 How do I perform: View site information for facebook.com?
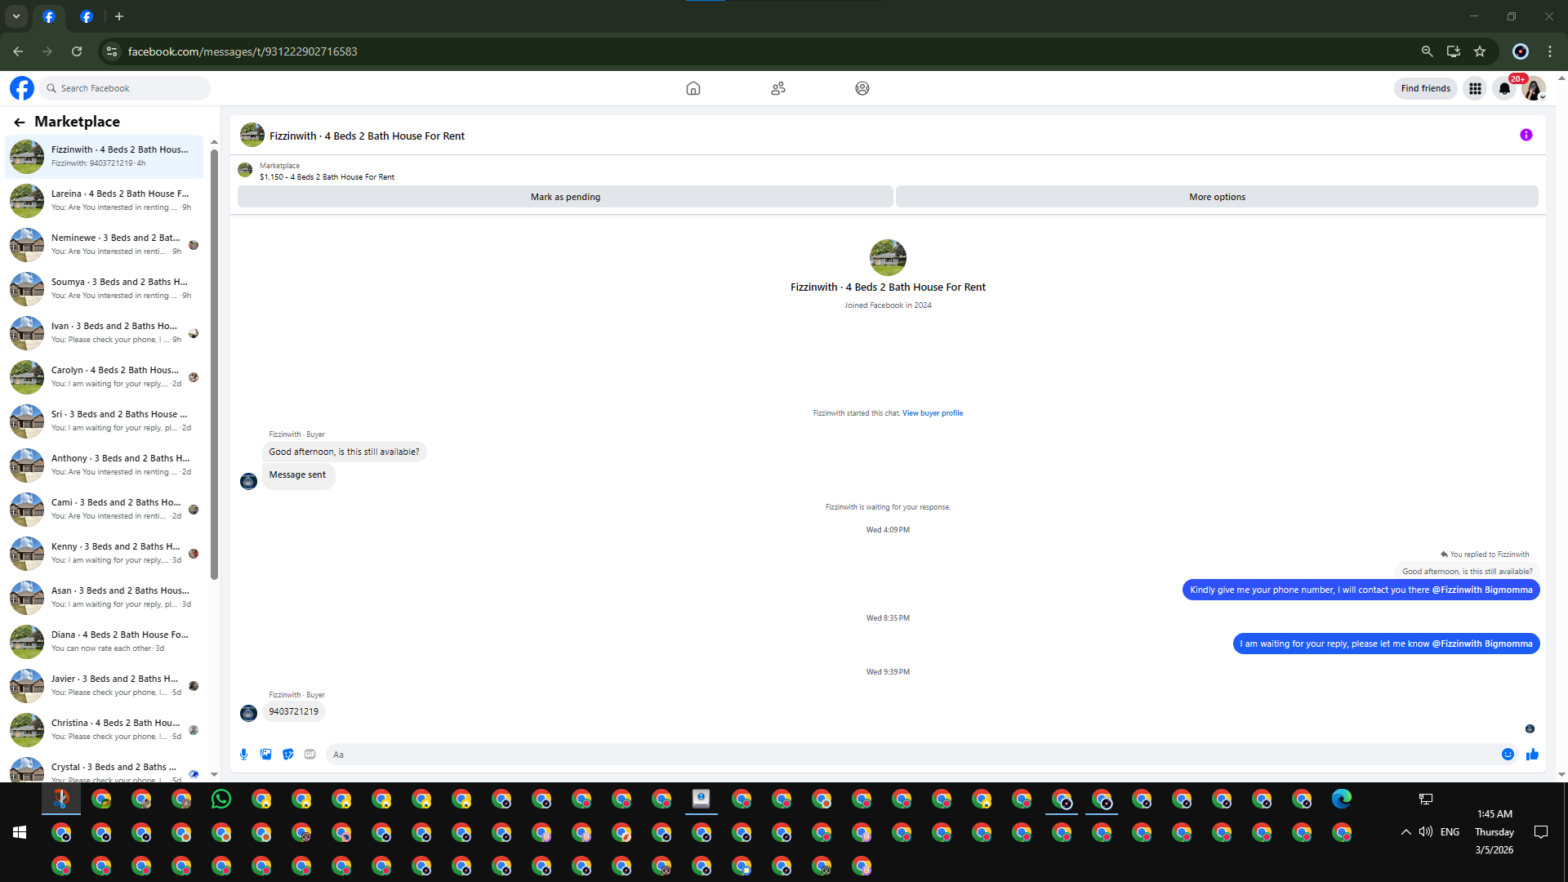112,51
